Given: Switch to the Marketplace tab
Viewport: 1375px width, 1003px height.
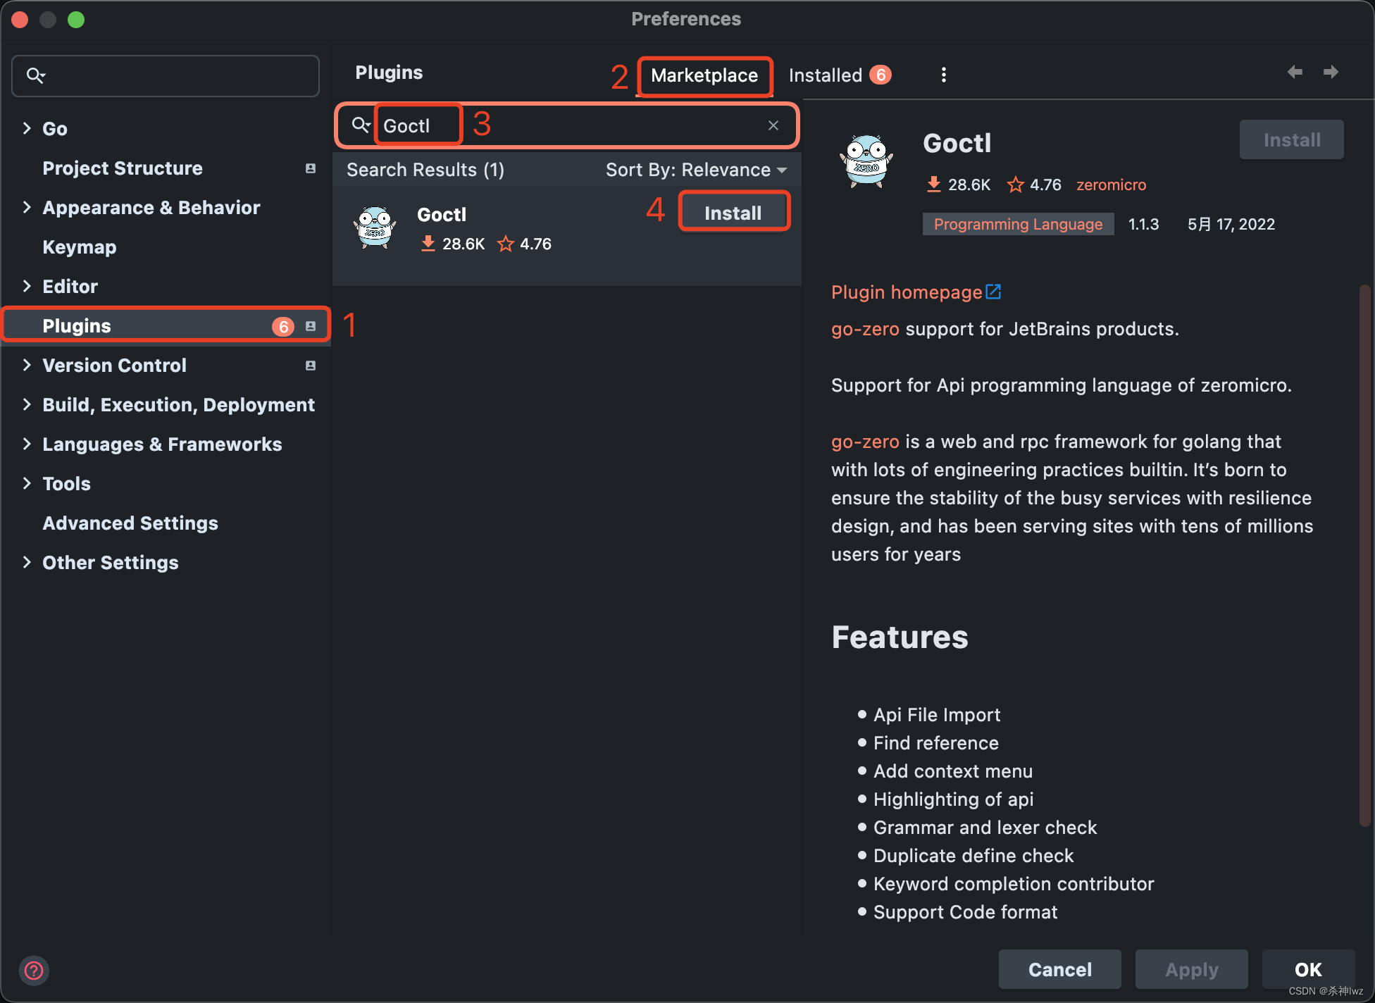Looking at the screenshot, I should [704, 75].
